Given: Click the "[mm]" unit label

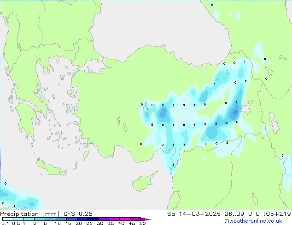Looking at the screenshot, I should click(x=51, y=214).
